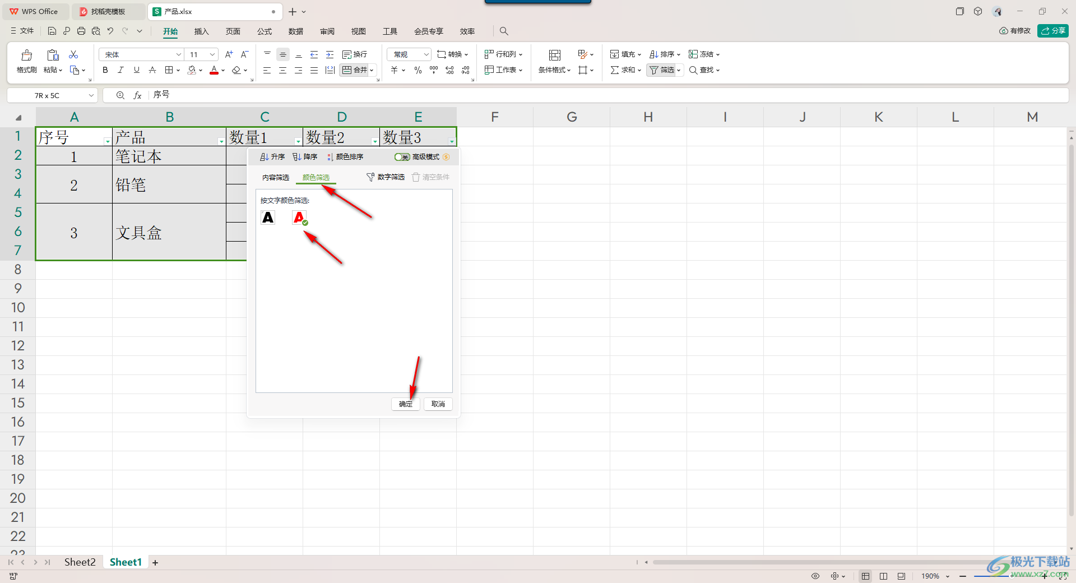Open the font name dropdown

point(179,54)
